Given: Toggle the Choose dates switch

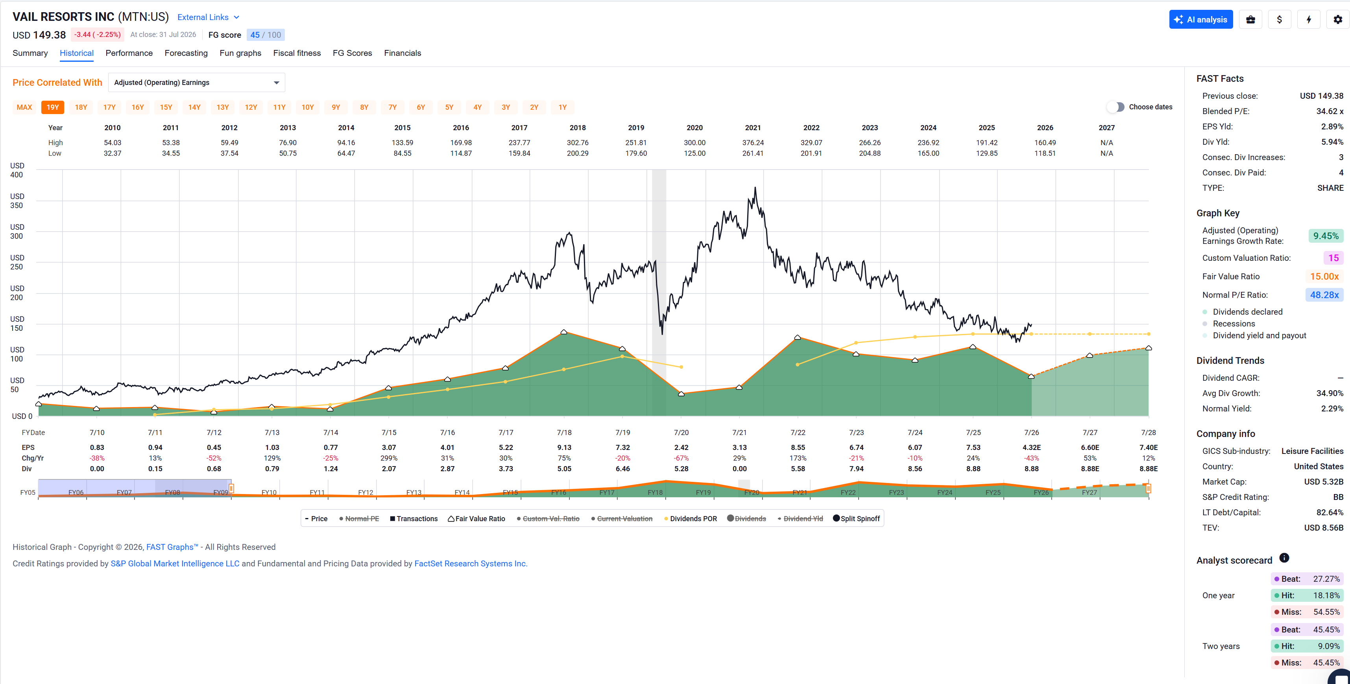Looking at the screenshot, I should [1116, 107].
